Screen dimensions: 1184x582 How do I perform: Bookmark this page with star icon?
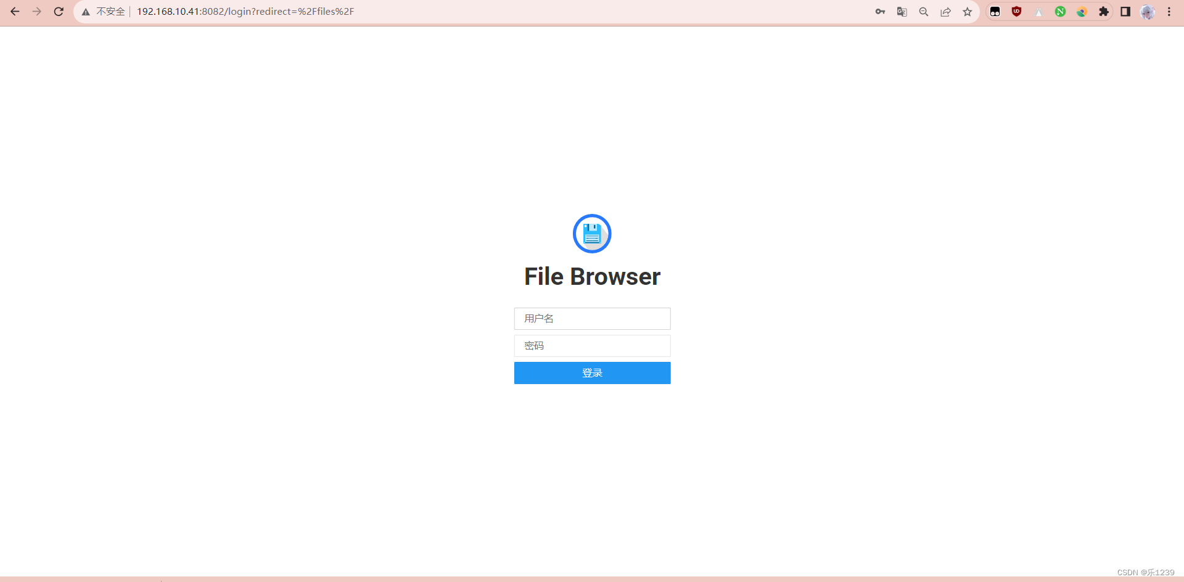[967, 12]
